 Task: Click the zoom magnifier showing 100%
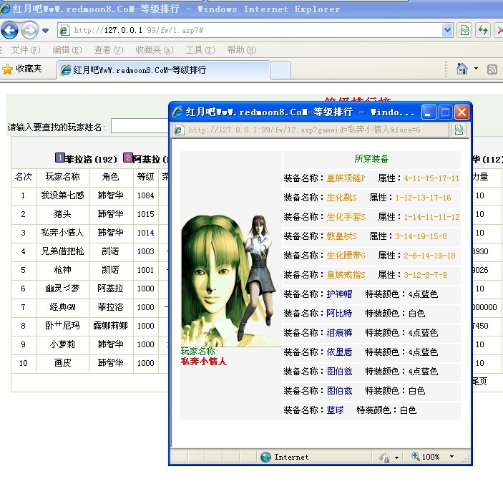[416, 457]
